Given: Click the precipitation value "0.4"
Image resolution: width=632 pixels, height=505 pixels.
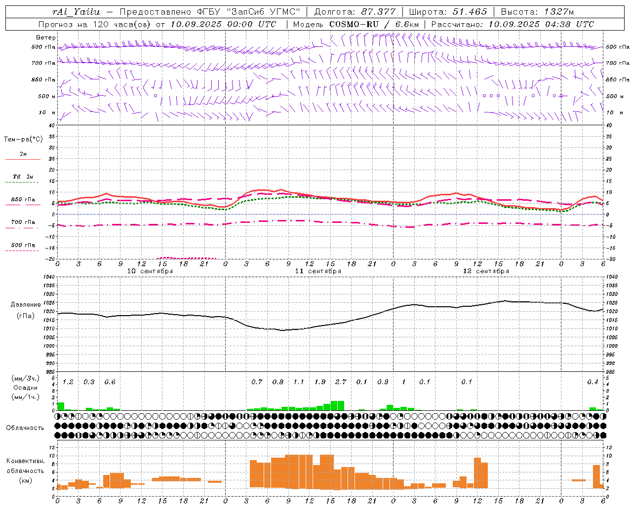Looking at the screenshot, I should (592, 382).
